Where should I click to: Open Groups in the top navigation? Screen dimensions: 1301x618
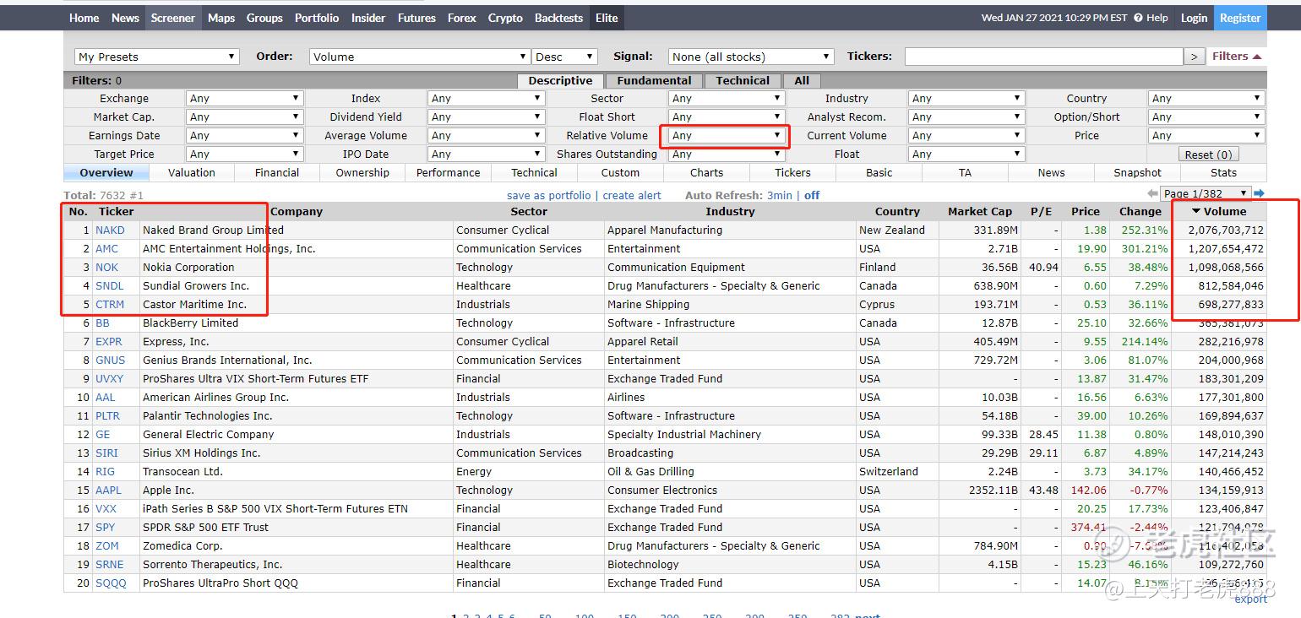click(264, 18)
